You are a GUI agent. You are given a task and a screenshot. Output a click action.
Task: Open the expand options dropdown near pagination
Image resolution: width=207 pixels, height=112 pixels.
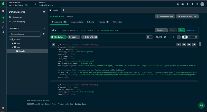pyautogui.click(x=179, y=37)
